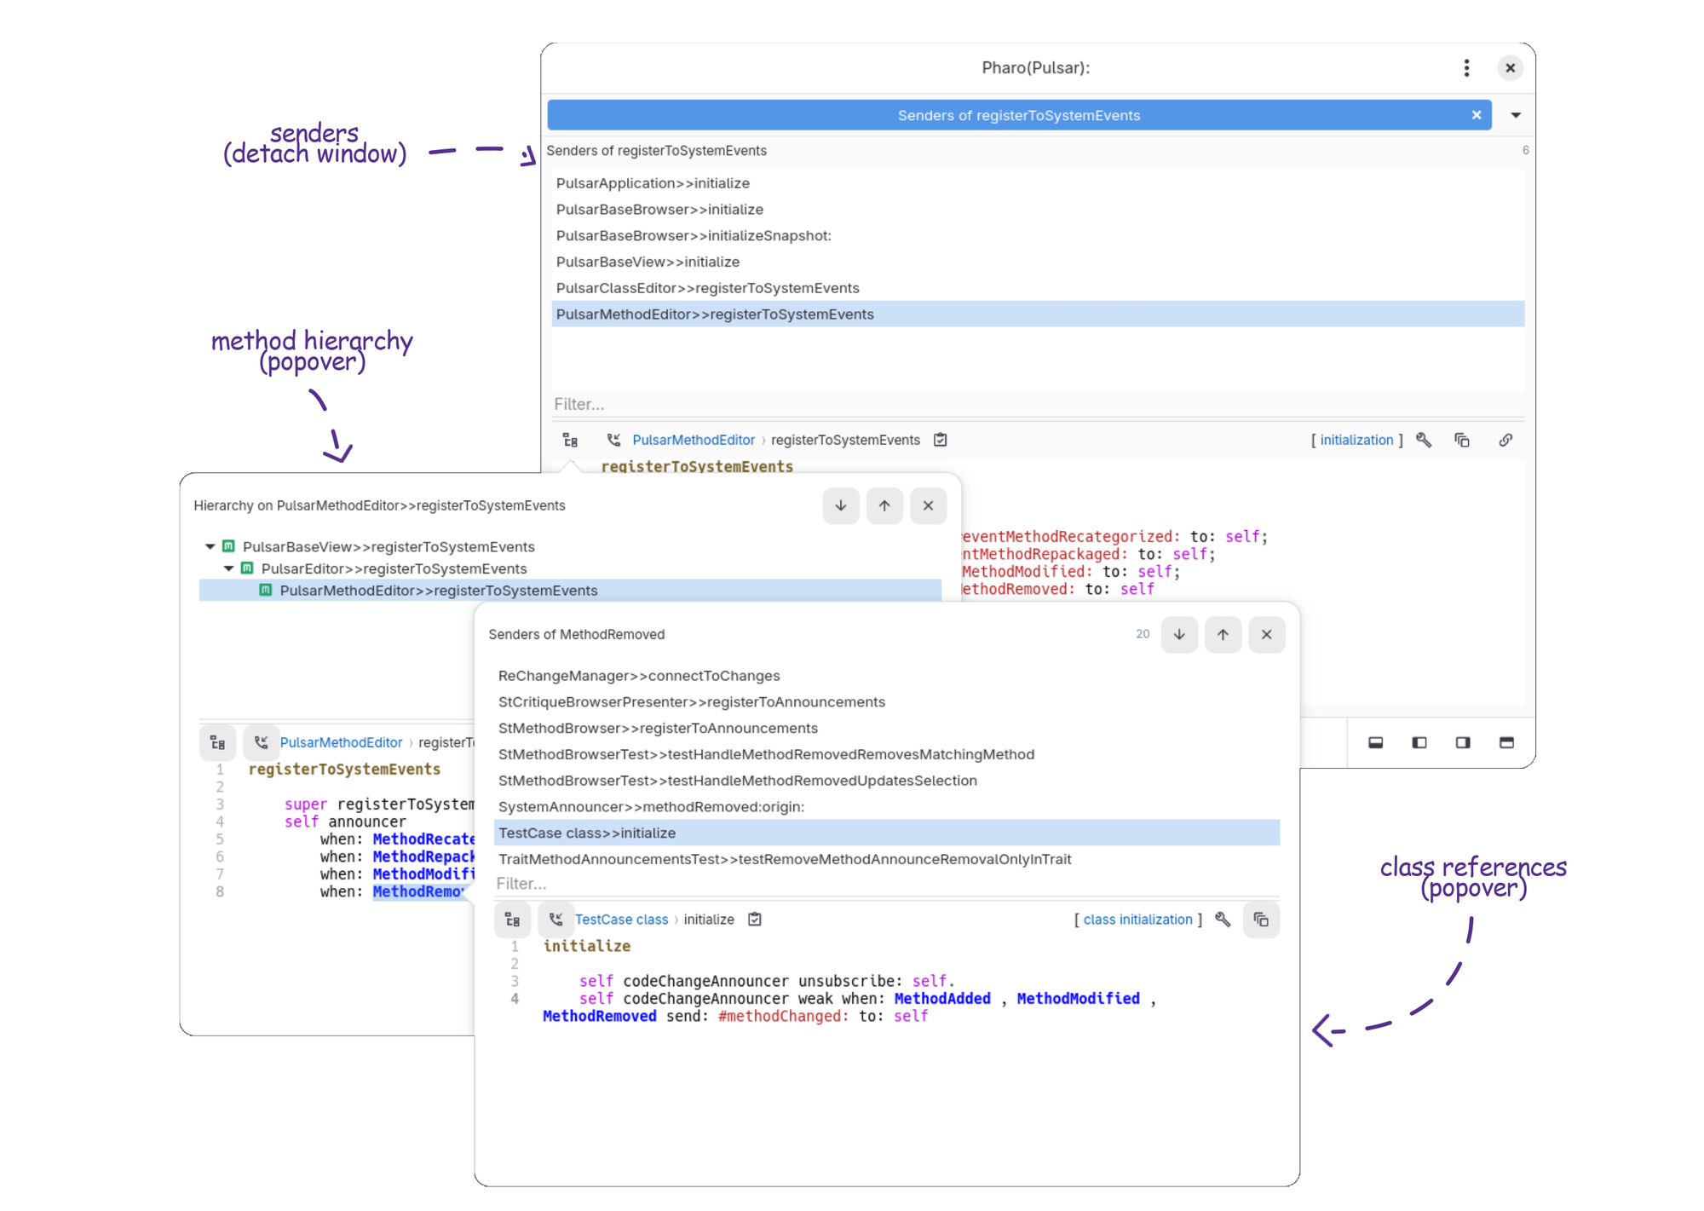Show senders icon in main window toolbar
Viewport: 1704px width, 1211px height.
tap(613, 440)
